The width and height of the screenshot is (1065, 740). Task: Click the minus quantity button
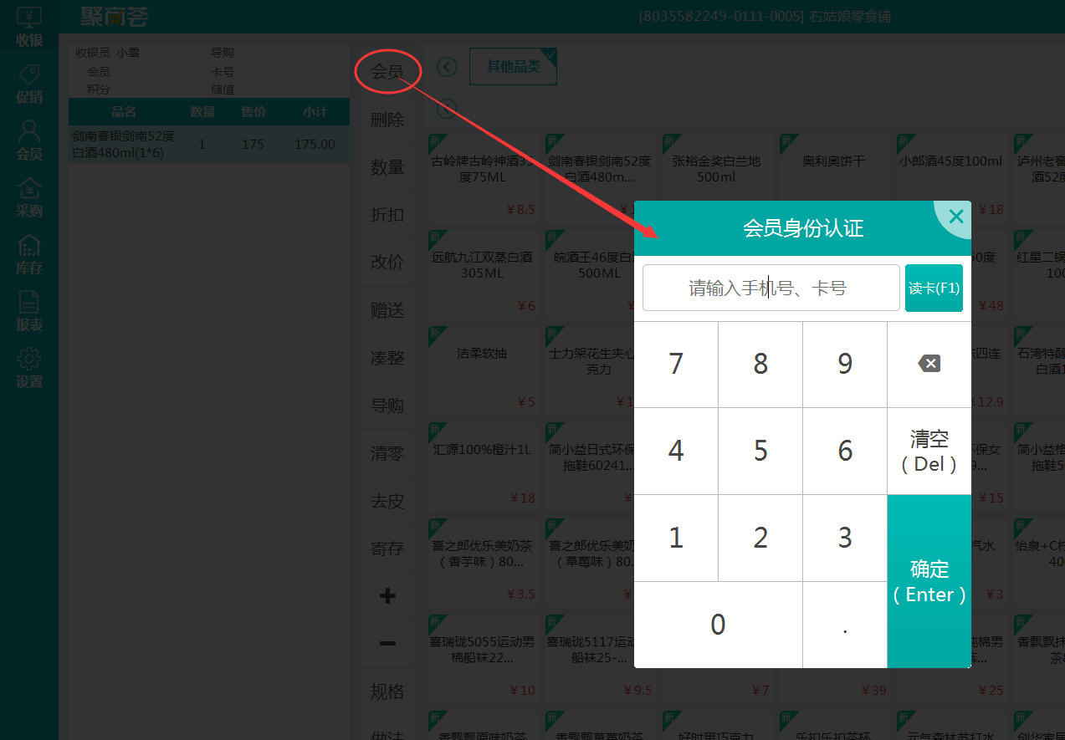click(x=387, y=644)
